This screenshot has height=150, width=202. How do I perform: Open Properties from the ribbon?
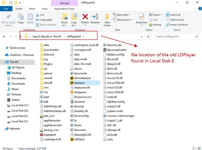[141, 17]
